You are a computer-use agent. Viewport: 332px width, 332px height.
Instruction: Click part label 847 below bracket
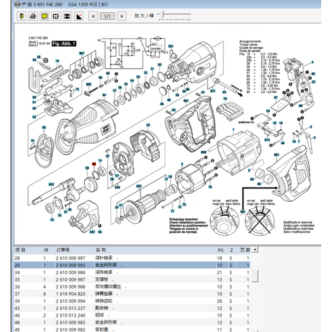(x=93, y=232)
